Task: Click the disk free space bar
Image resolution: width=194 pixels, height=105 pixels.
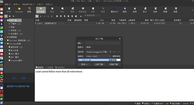Action: click(99, 60)
